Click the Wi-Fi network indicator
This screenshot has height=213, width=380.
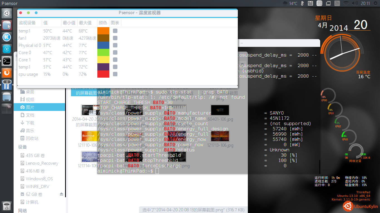pyautogui.click(x=346, y=3)
